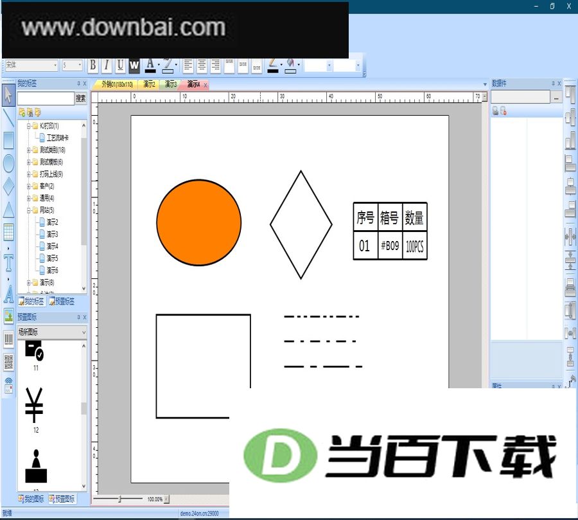Screen dimensions: 578x520
Task: Expand the 测试类别(18) folder
Action: (x=29, y=150)
